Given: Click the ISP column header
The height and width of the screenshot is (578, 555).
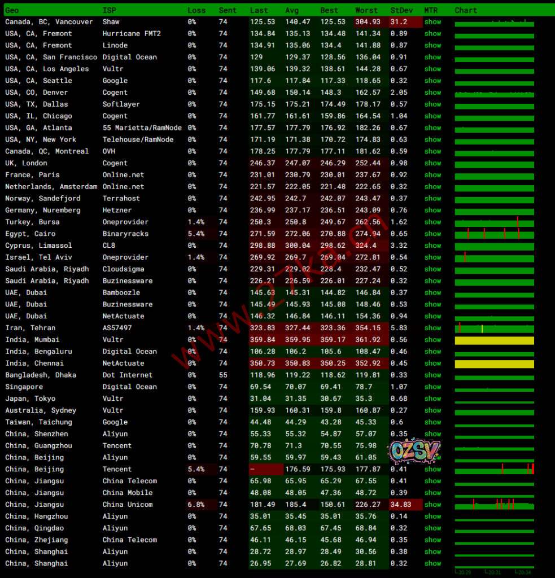Looking at the screenshot, I should click(109, 10).
